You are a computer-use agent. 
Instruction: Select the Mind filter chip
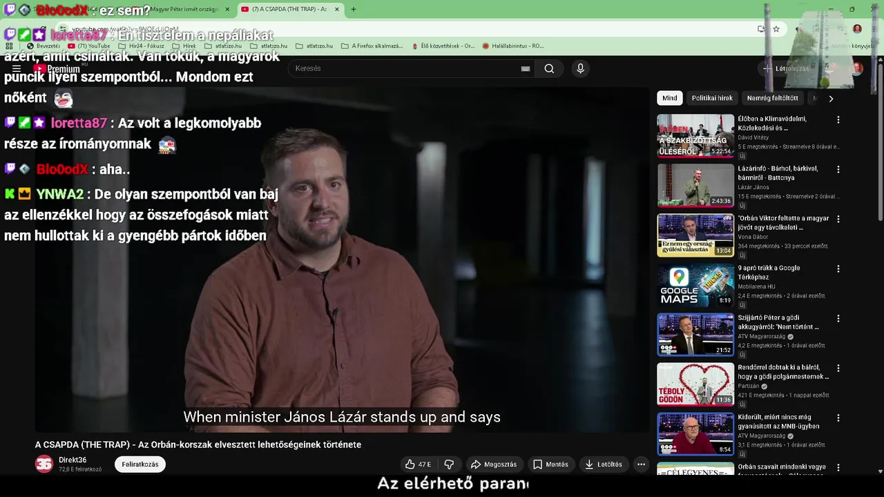670,98
